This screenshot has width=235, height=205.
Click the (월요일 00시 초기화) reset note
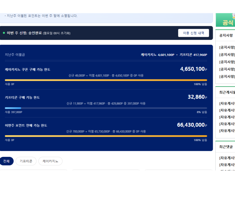[57, 33]
